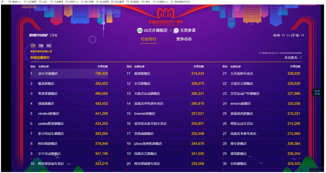Open the 淘抢购官方社区 bookmark
326x173 pixels.
(x=180, y=2)
